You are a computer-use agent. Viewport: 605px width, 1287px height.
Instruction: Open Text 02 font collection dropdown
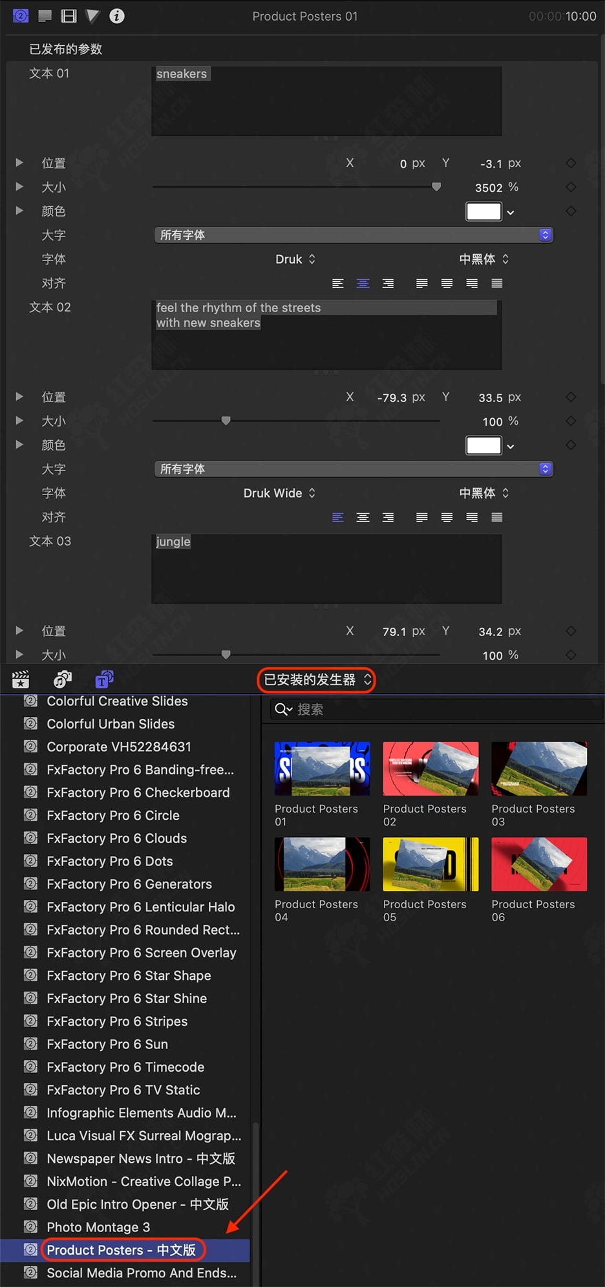354,469
